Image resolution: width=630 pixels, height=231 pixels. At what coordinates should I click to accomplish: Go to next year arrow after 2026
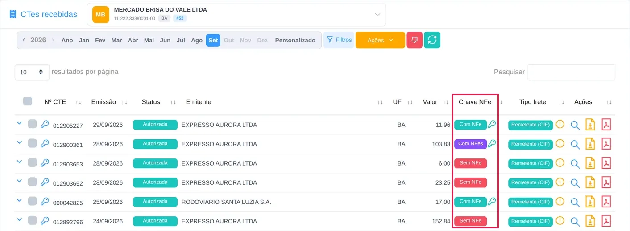tap(53, 40)
